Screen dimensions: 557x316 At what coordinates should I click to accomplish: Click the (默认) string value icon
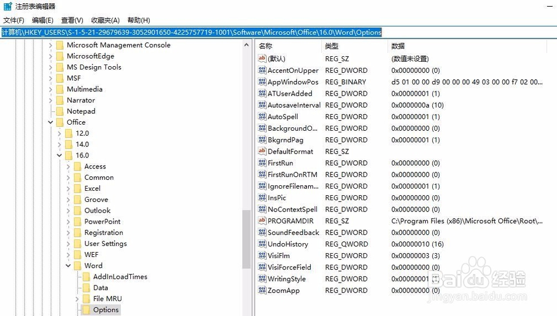point(262,58)
